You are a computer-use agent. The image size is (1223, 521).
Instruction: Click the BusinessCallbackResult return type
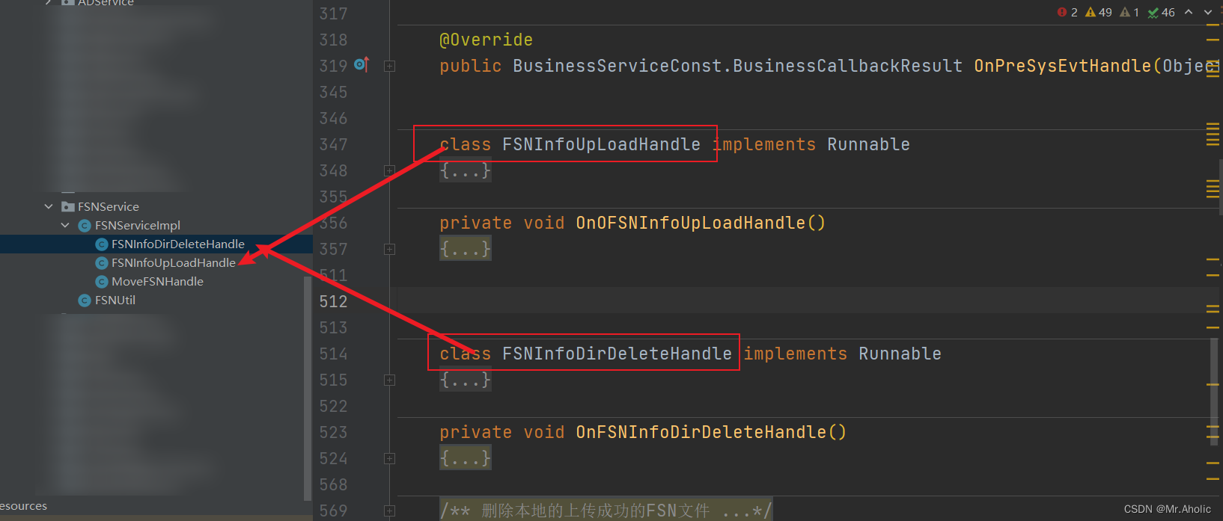pos(847,66)
